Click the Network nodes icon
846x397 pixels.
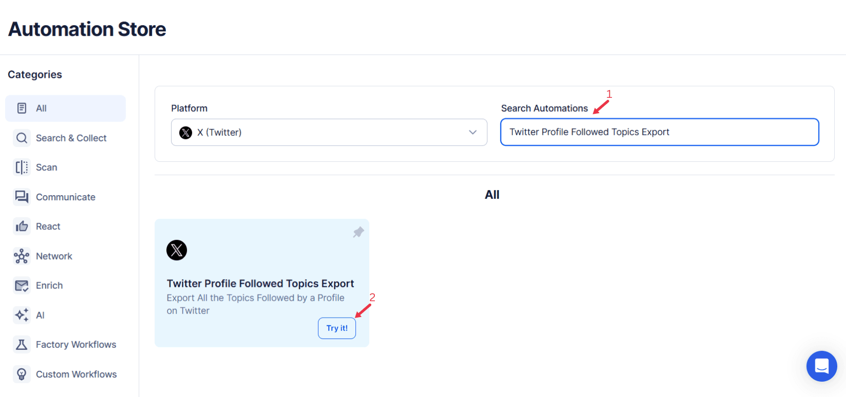click(x=22, y=256)
